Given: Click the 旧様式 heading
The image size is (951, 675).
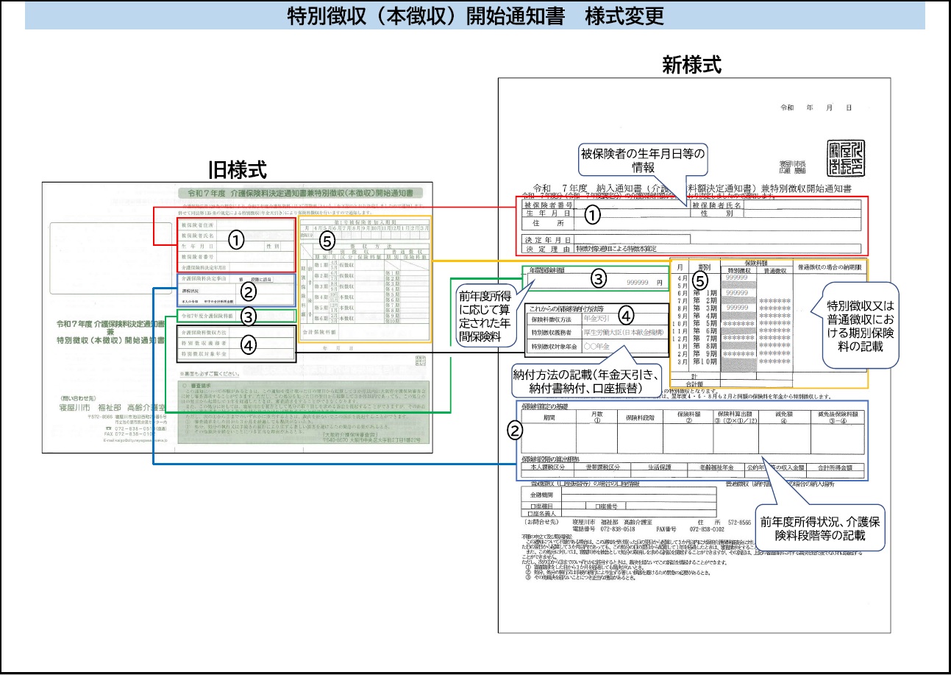Looking at the screenshot, I should [x=235, y=168].
